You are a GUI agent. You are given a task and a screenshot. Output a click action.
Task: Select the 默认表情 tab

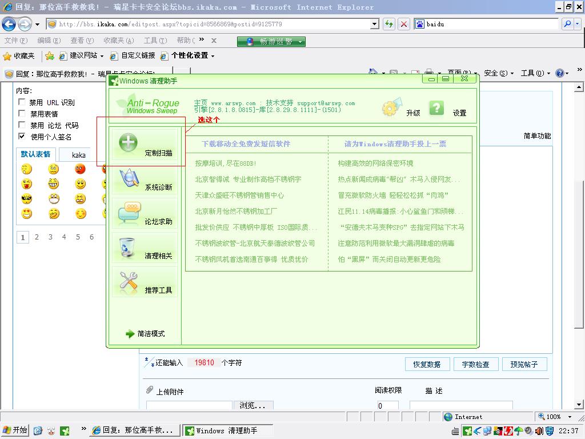tap(36, 154)
